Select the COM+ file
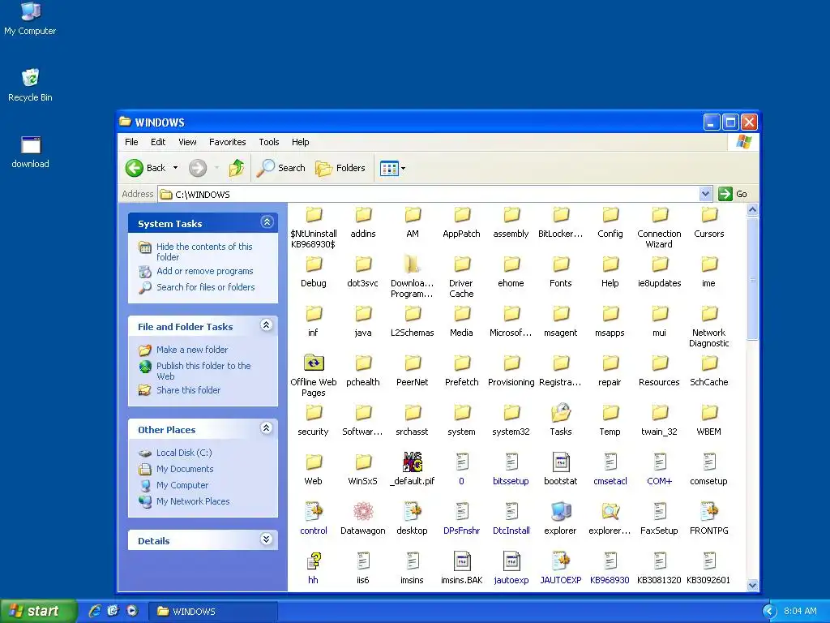The image size is (830, 623). (660, 470)
